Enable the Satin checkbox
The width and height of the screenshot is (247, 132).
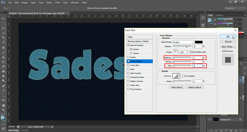coord(128,69)
